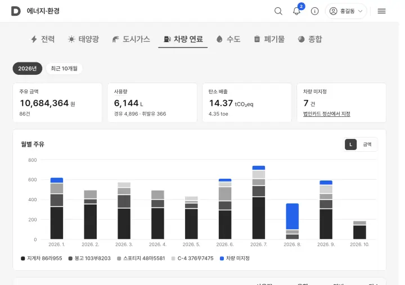Toggle legend 지게차 86라955 swatch
The height and width of the screenshot is (285, 405).
tap(22, 259)
